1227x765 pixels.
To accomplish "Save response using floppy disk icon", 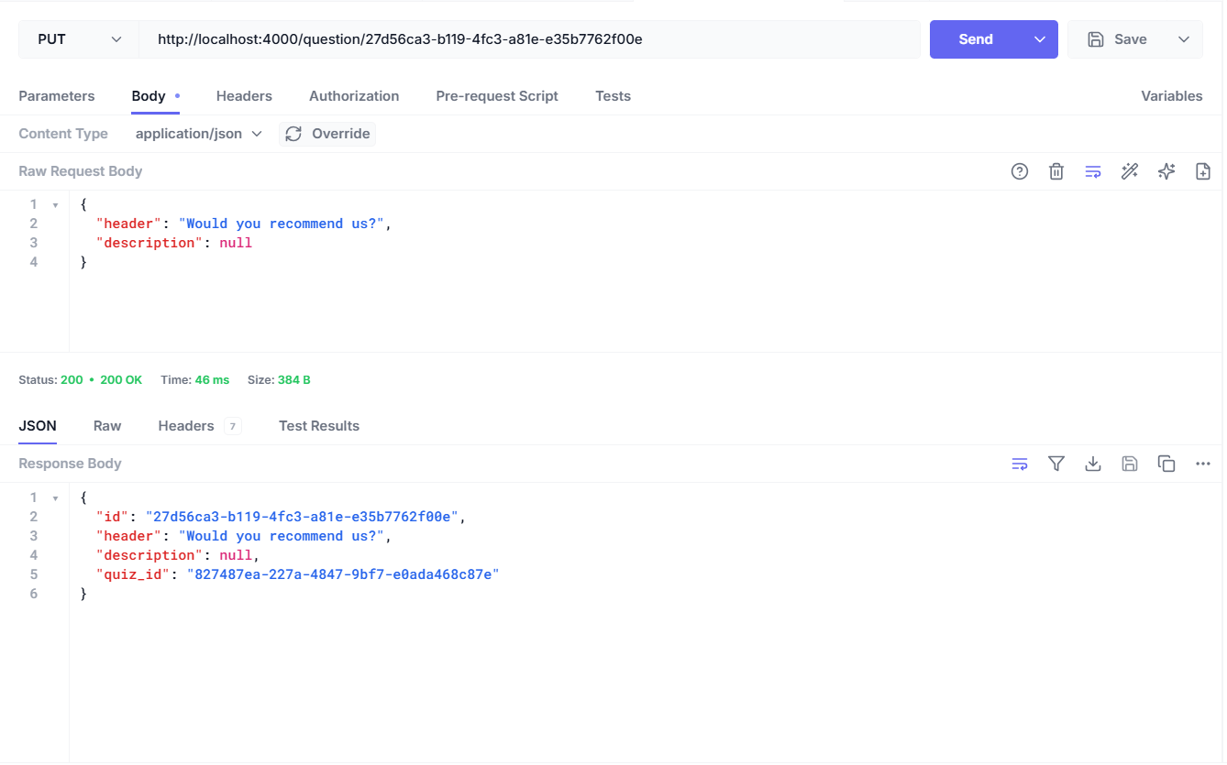I will coord(1129,464).
